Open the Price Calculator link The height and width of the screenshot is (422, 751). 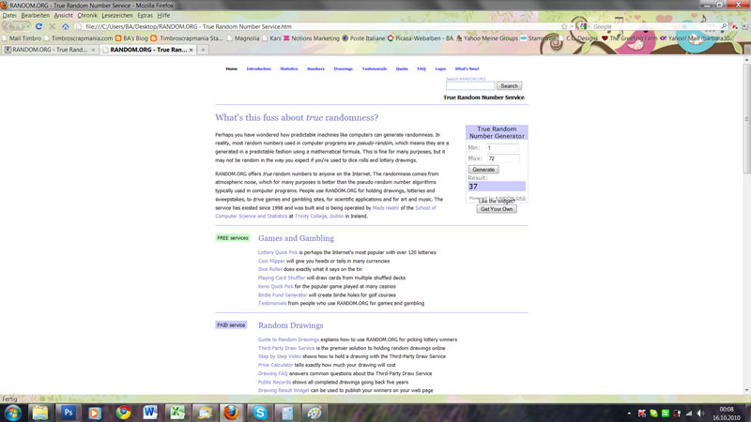[275, 365]
